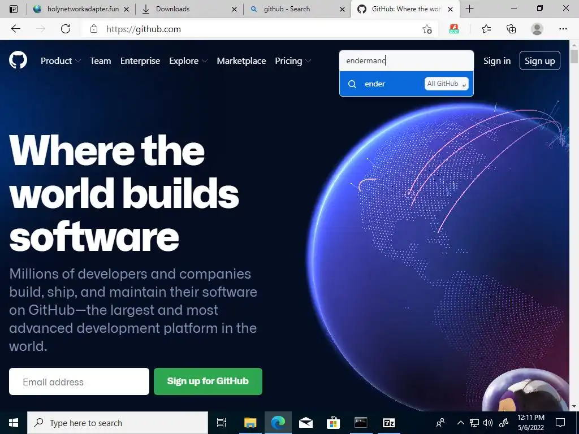Expand the Explore dropdown menu

188,61
